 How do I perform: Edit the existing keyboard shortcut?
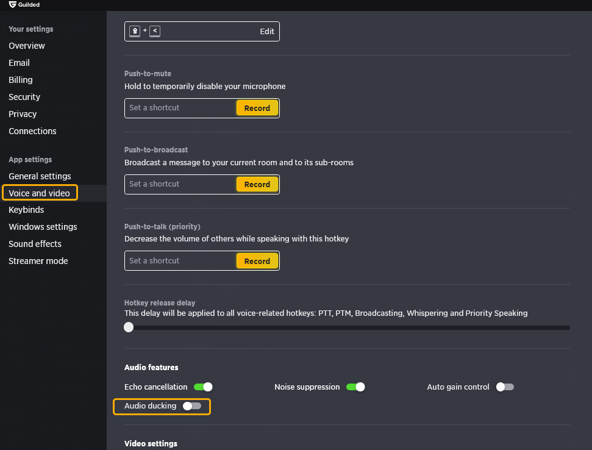pyautogui.click(x=267, y=31)
